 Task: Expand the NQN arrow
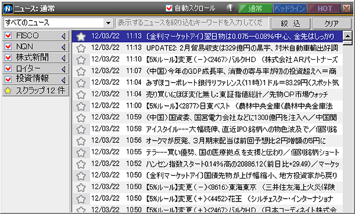(64, 47)
